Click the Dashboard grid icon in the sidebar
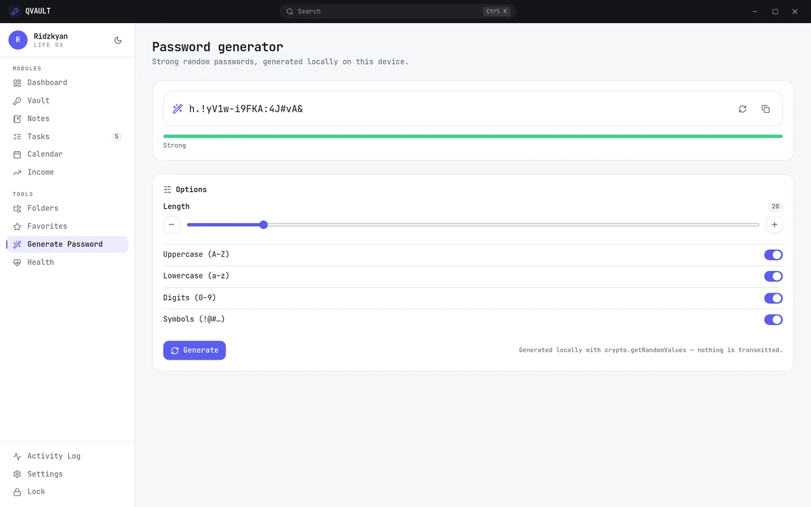811x507 pixels. click(18, 82)
